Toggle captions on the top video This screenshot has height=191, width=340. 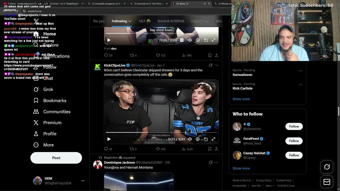coord(182,40)
